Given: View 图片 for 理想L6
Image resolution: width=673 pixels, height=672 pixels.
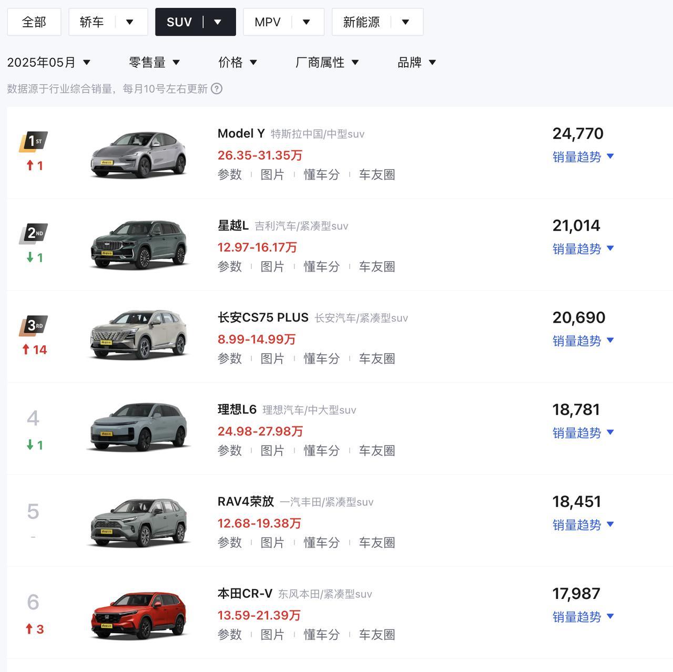Looking at the screenshot, I should coord(272,450).
